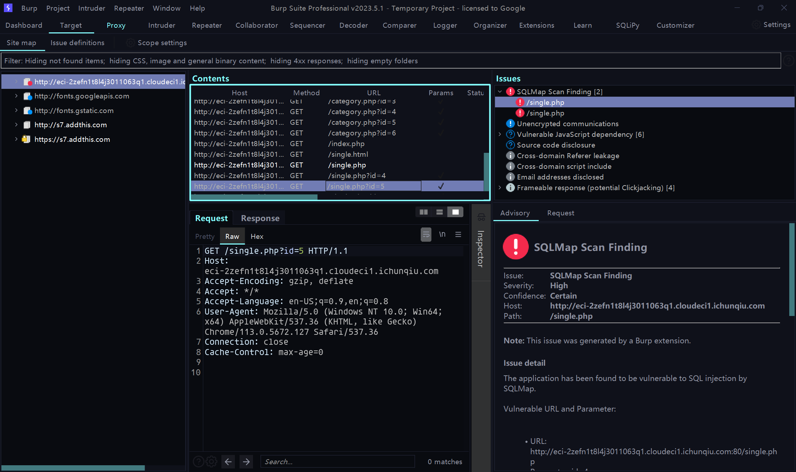Screen dimensions: 796x472
Task: Switch to the Proxy tab
Action: [x=116, y=25]
